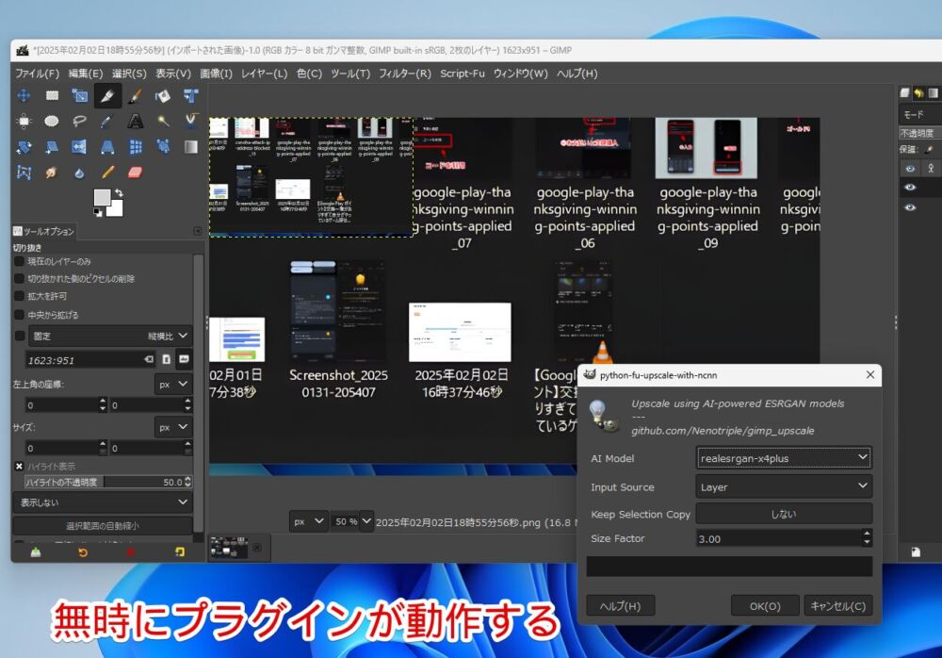Viewport: 942px width, 658px height.
Task: Select the Scale tool
Action: pyautogui.click(x=79, y=95)
